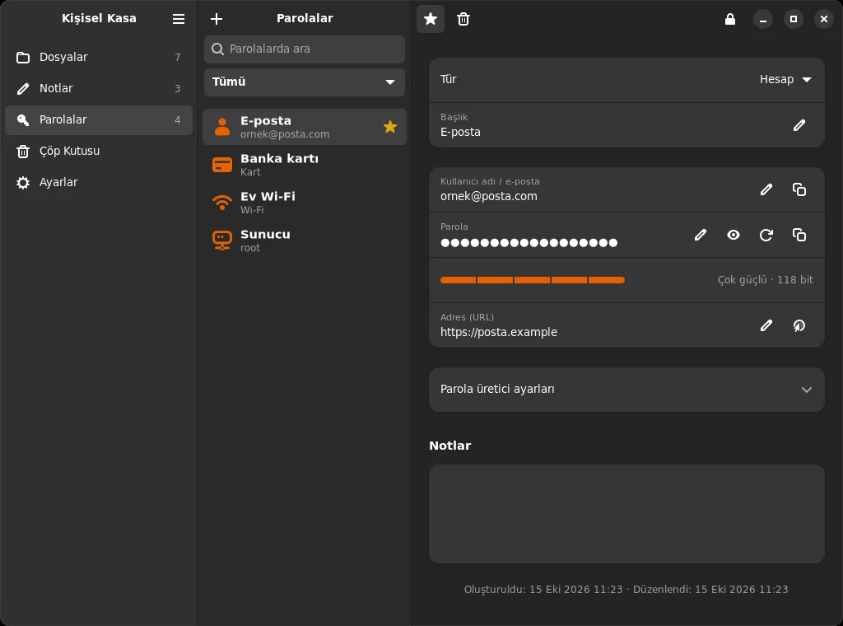Viewport: 843px width, 626px height.
Task: Maximize the window
Action: [x=793, y=20]
